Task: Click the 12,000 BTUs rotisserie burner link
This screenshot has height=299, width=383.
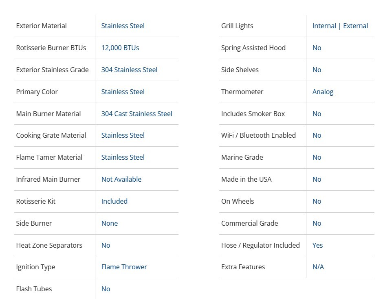Action: tap(120, 48)
